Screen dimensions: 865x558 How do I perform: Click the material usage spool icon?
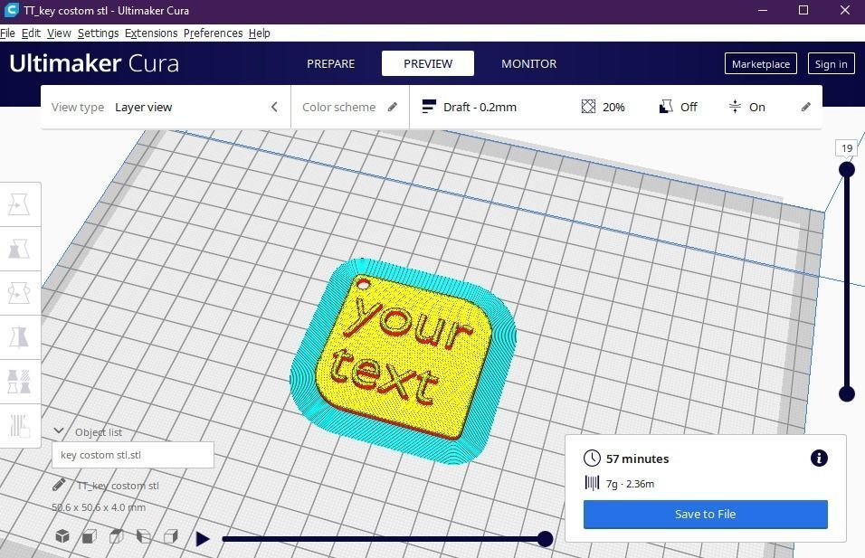[x=592, y=484]
